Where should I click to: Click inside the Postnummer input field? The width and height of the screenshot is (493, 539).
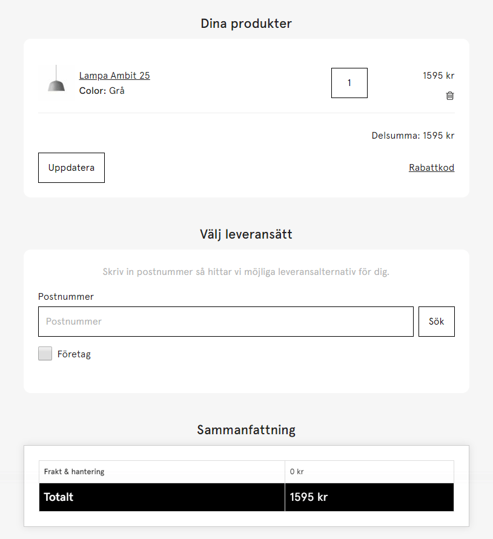225,322
